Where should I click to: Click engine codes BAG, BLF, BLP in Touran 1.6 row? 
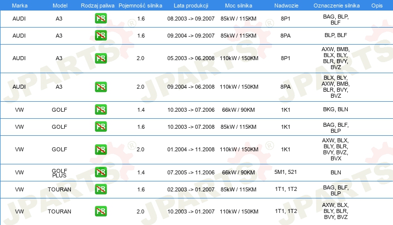[336, 190]
